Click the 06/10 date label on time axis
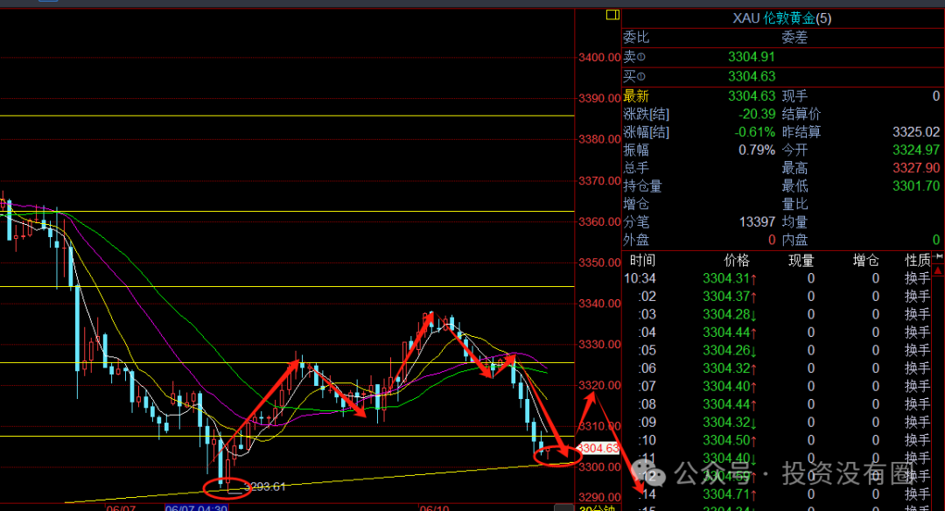The width and height of the screenshot is (945, 511). point(435,507)
